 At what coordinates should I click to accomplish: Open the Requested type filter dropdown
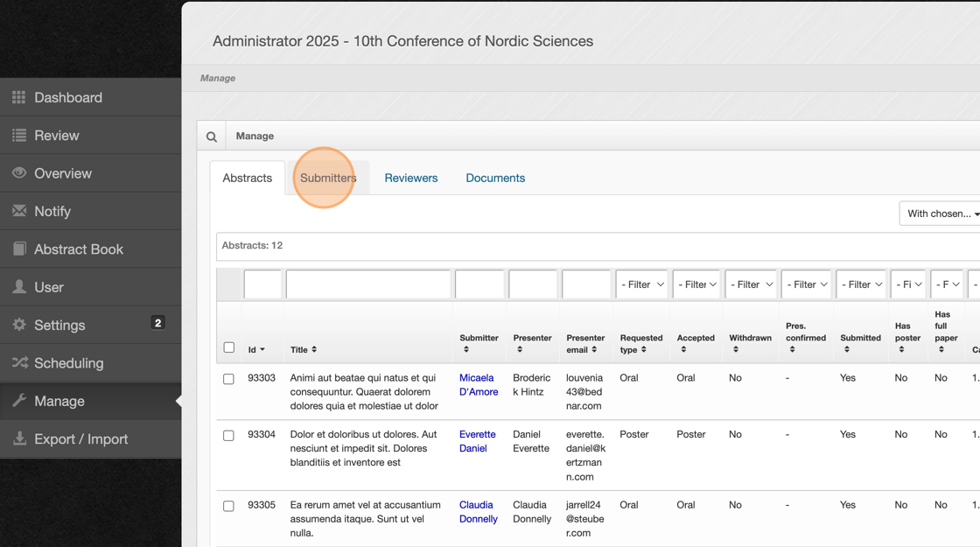641,284
